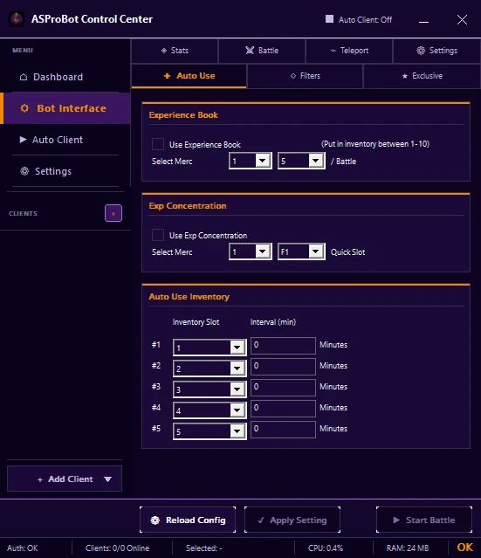Click the Start Battle button
The width and height of the screenshot is (481, 558).
pos(424,520)
